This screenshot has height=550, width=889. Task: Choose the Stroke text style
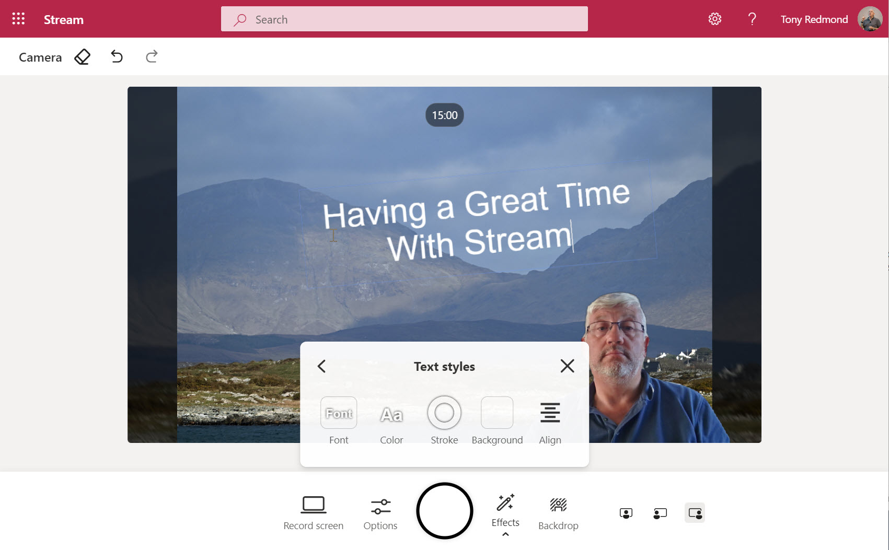(x=444, y=414)
